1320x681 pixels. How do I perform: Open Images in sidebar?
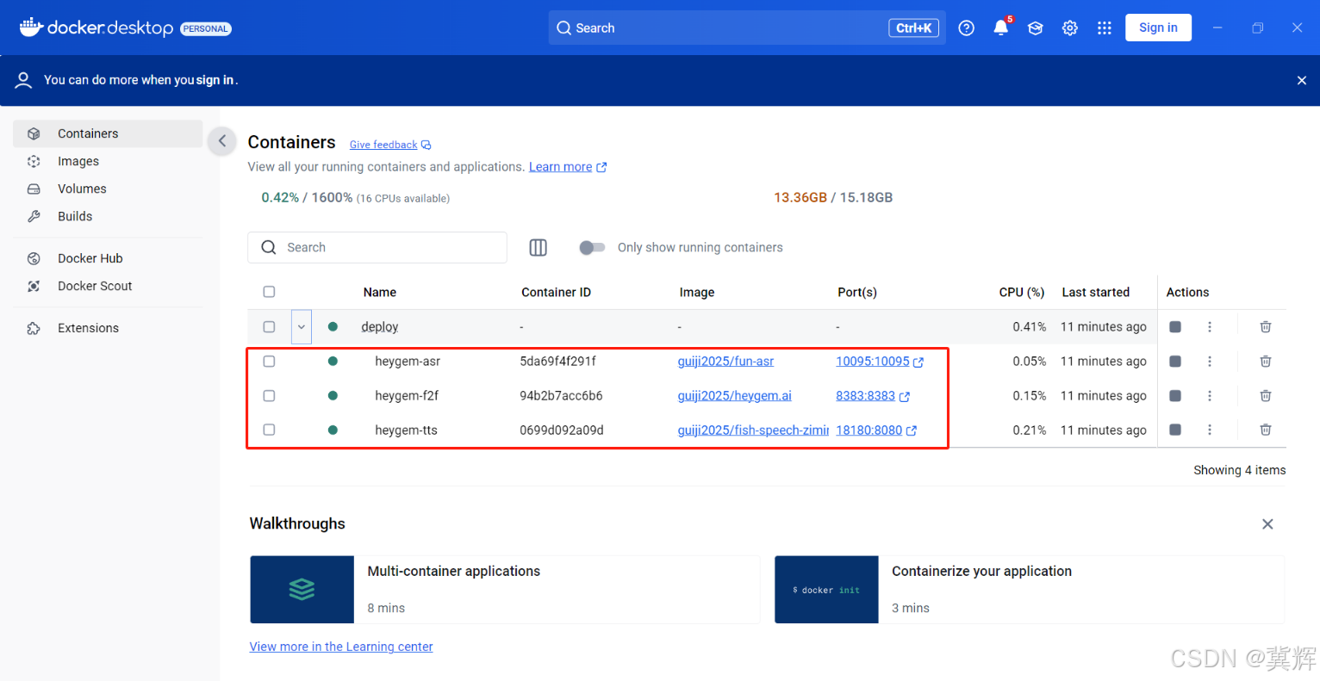coord(108,161)
